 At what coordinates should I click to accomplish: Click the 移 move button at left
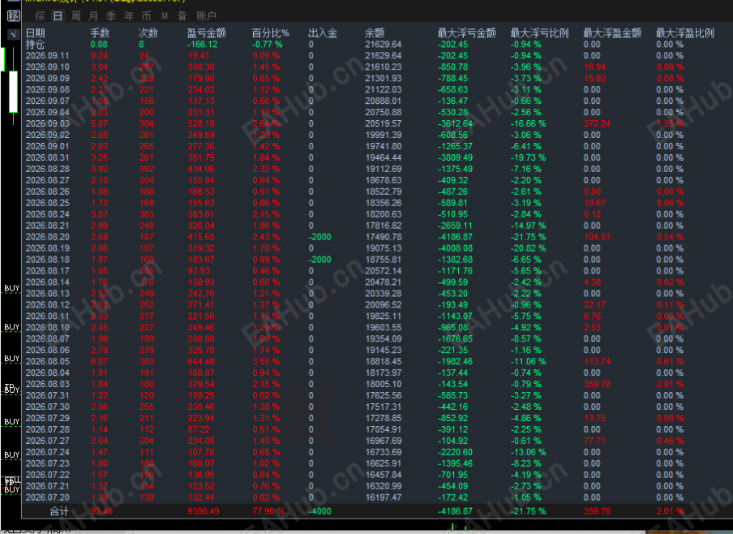pos(14,16)
